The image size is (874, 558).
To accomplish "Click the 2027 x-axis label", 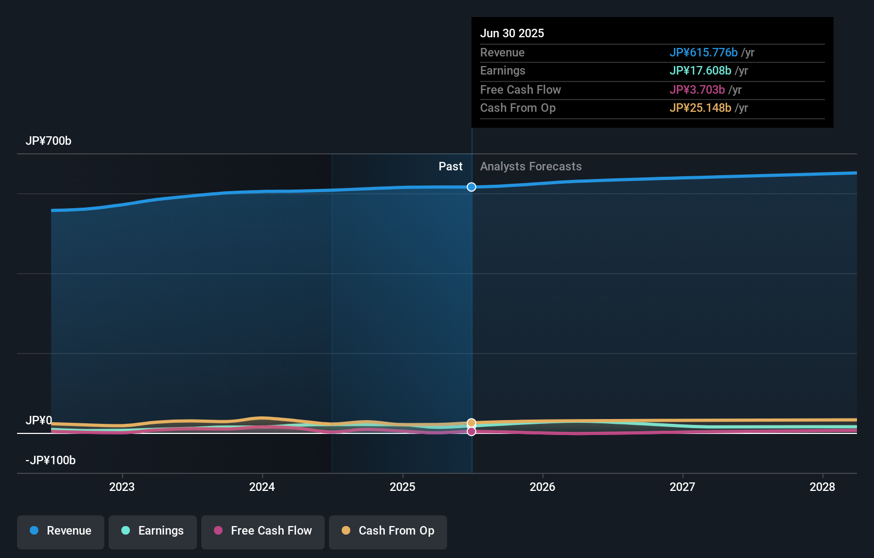I will pyautogui.click(x=682, y=487).
